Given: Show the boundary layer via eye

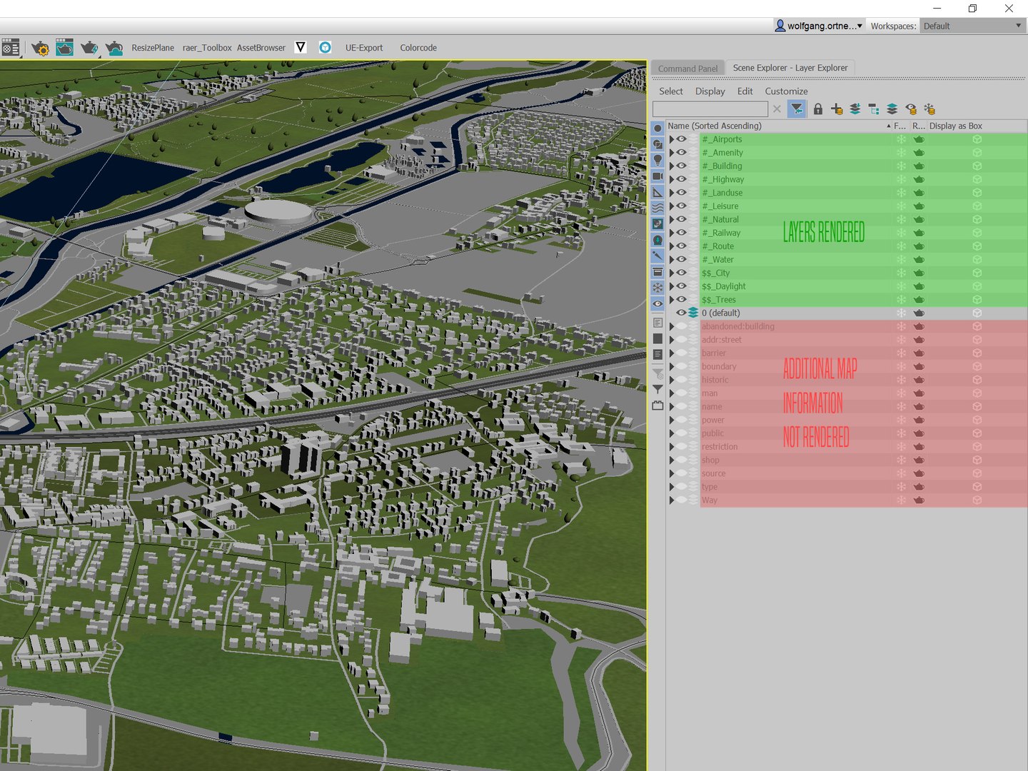Looking at the screenshot, I should [682, 366].
